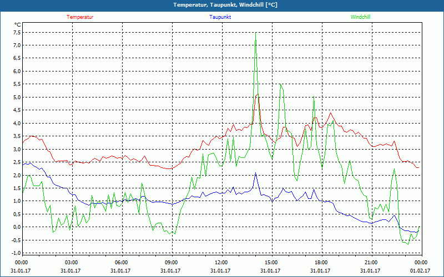
Task: Click the 0,5 y-axis label
Action: pos(17,214)
